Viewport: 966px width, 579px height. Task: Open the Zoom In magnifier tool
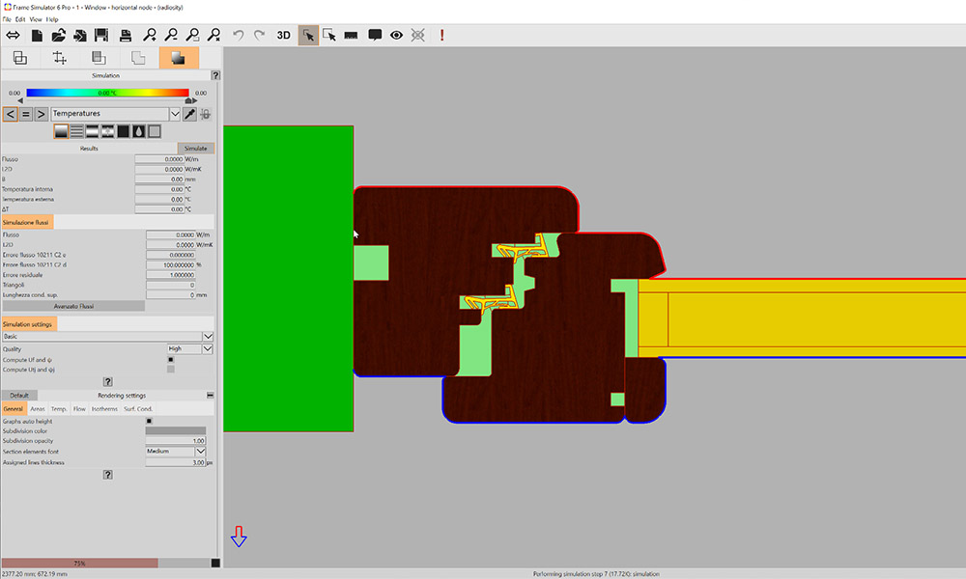click(150, 35)
